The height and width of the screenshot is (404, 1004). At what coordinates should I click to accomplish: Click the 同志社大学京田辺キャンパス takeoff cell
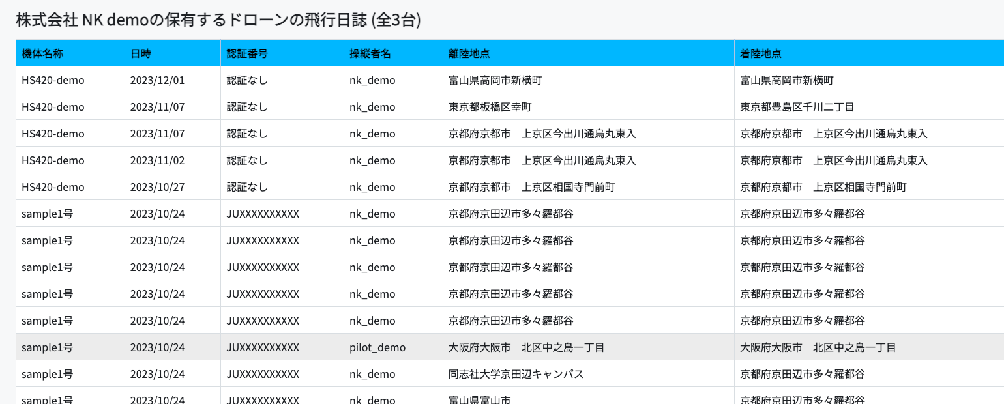click(x=589, y=374)
